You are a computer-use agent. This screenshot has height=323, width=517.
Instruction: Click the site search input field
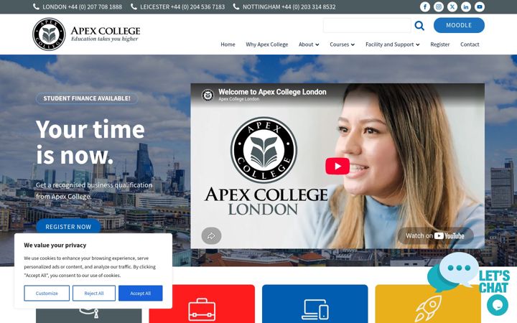pos(367,25)
